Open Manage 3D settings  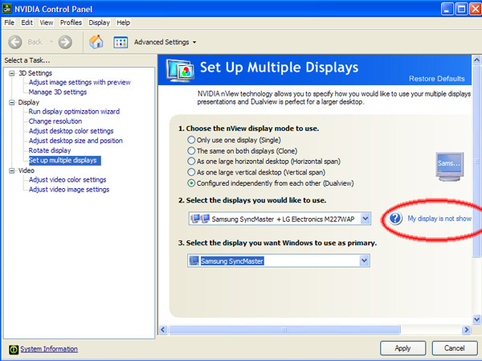[x=58, y=92]
